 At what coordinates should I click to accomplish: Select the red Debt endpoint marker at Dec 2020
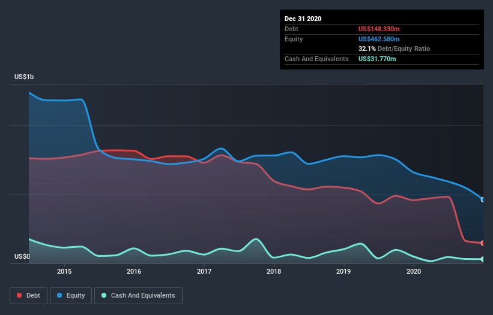tap(483, 243)
